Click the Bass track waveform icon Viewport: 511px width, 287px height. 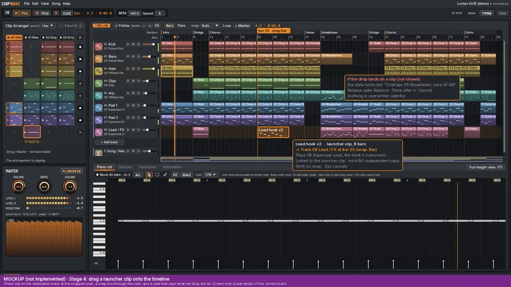[98, 59]
